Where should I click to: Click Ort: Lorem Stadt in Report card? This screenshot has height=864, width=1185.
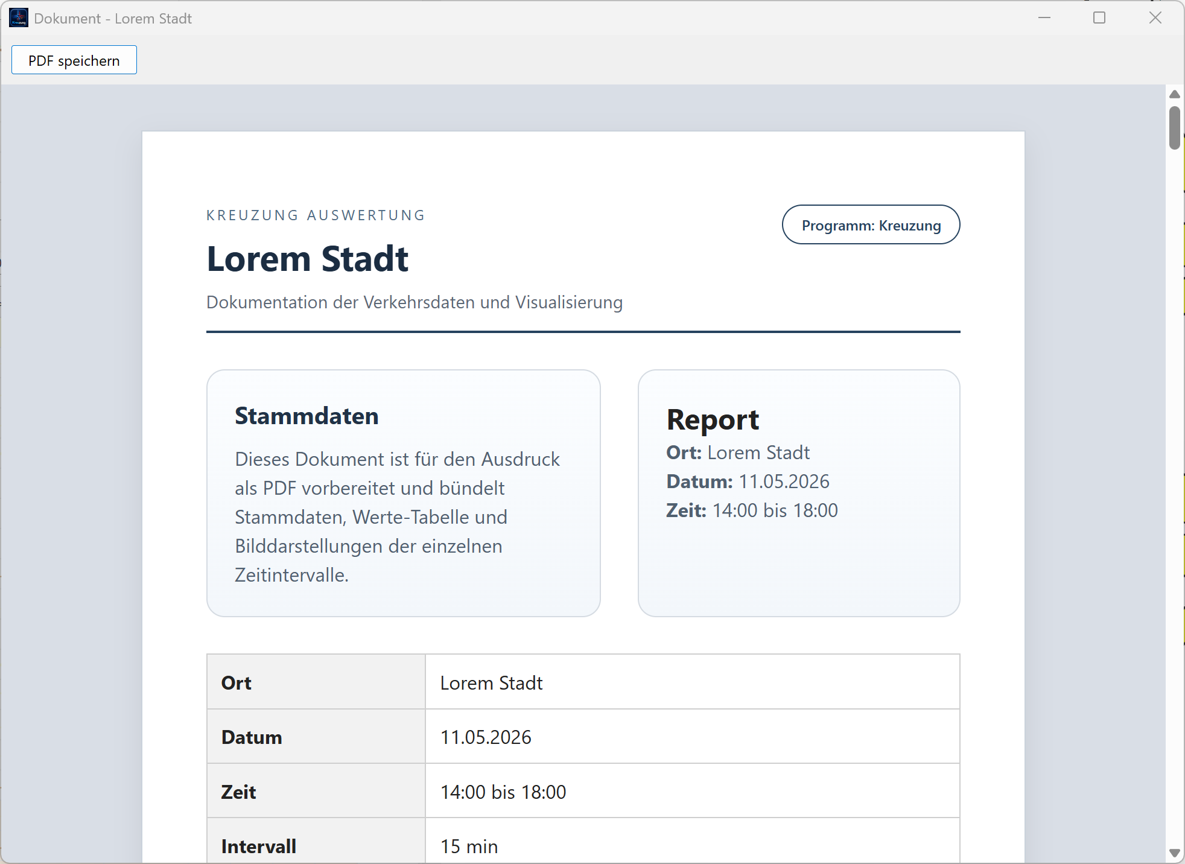click(738, 453)
